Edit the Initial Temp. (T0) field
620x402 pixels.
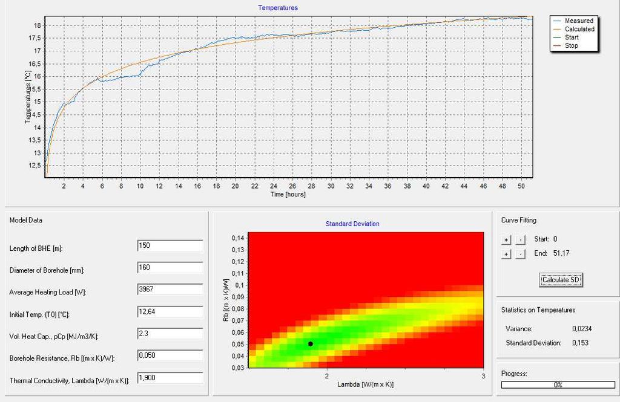pyautogui.click(x=170, y=311)
